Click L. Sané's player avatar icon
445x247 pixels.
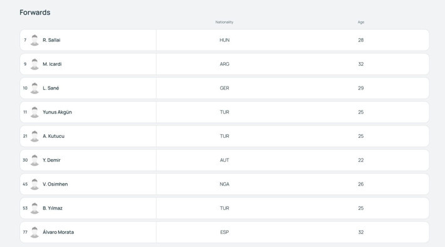point(34,88)
